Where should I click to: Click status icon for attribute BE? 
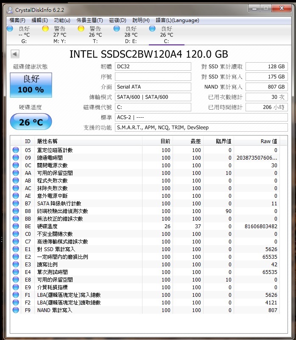click(16, 226)
